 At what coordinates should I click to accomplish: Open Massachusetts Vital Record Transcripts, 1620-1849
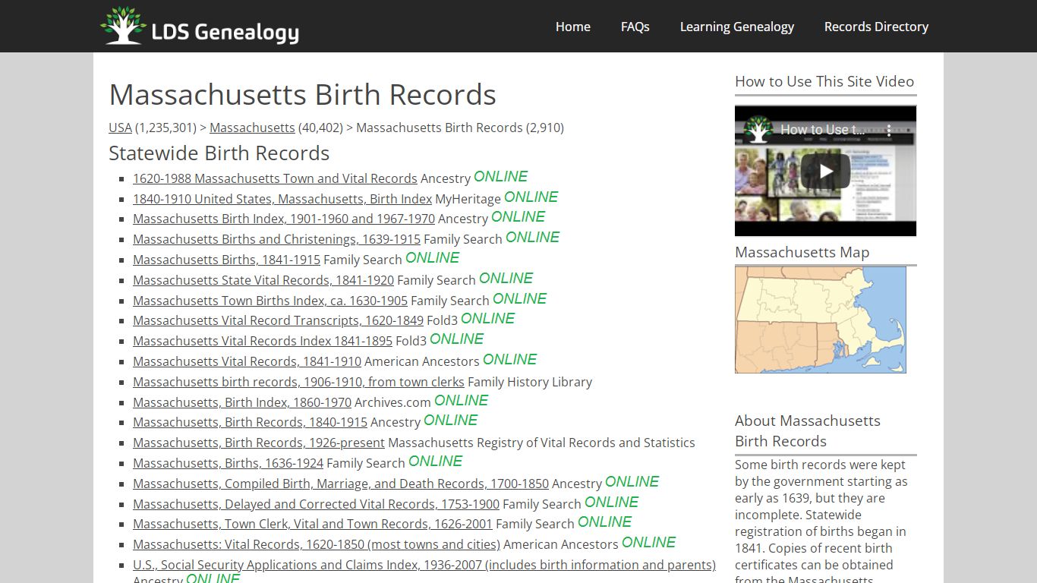coord(278,320)
